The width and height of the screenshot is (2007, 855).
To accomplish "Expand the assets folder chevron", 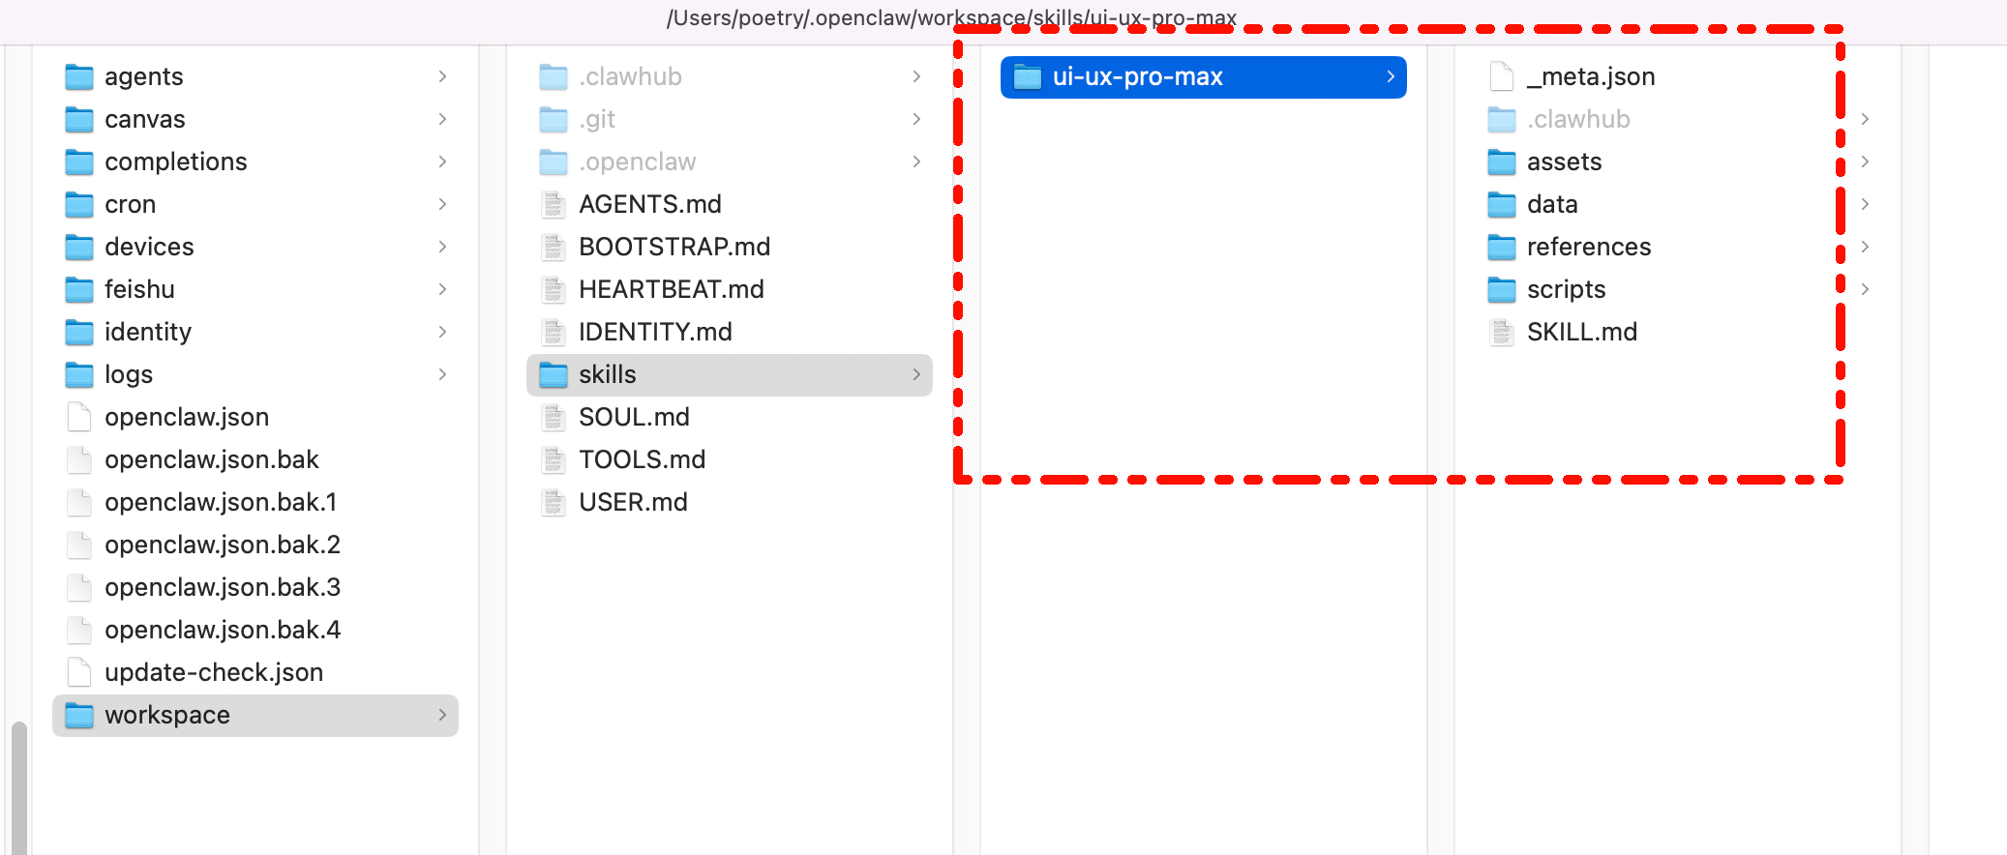I will click(x=1865, y=162).
